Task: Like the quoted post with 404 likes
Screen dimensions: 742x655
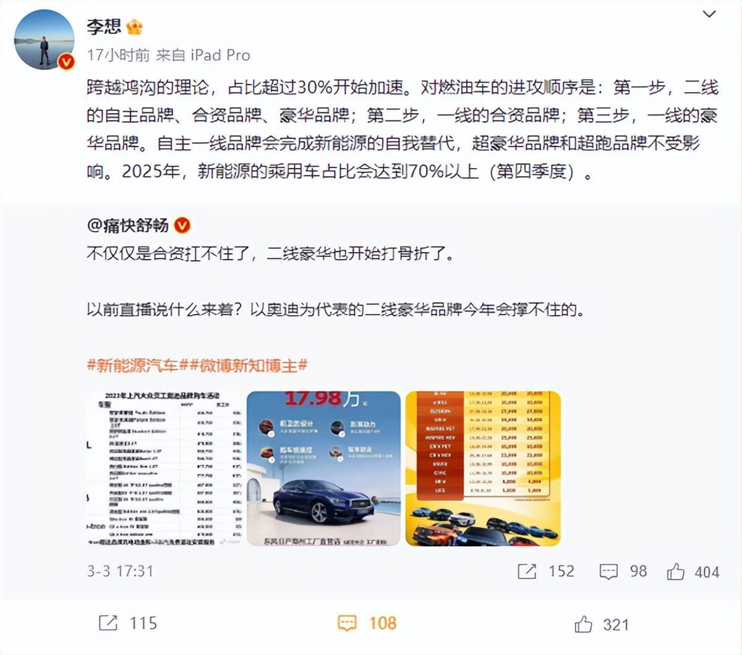Action: pos(675,572)
